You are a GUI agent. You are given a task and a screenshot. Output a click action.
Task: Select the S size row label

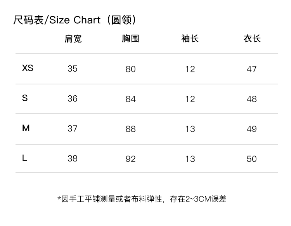click(25, 98)
